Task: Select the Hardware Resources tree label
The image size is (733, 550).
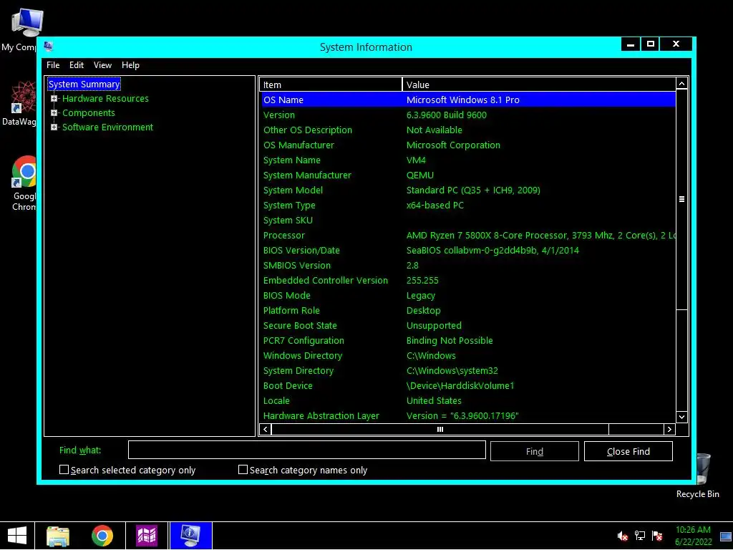Action: tap(105, 99)
